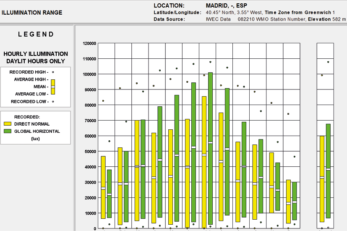The width and height of the screenshot is (347, 231).
Task: Click the 120000 y-axis label
Action: [x=90, y=43]
